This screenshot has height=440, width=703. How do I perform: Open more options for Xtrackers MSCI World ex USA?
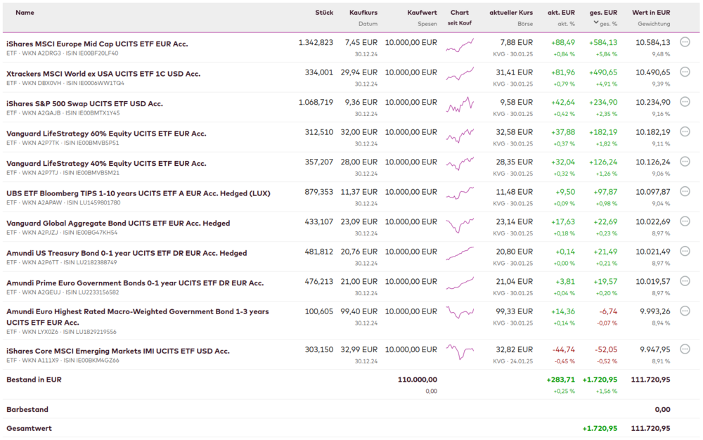click(685, 72)
